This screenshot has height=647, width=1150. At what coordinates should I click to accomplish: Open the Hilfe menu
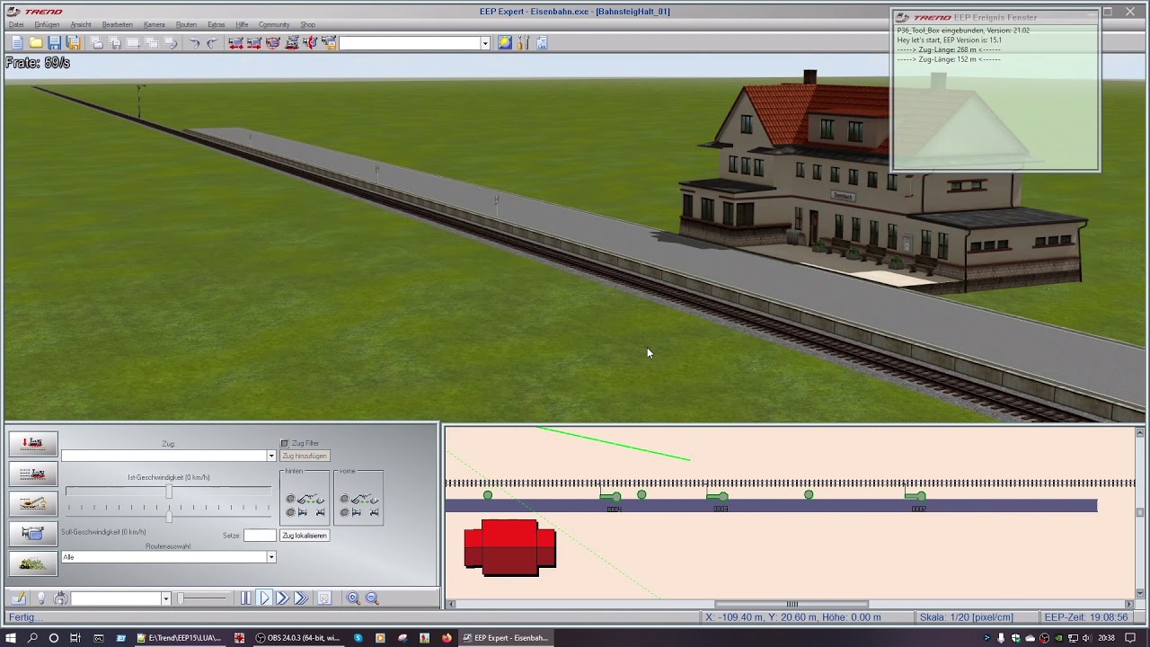pos(243,24)
